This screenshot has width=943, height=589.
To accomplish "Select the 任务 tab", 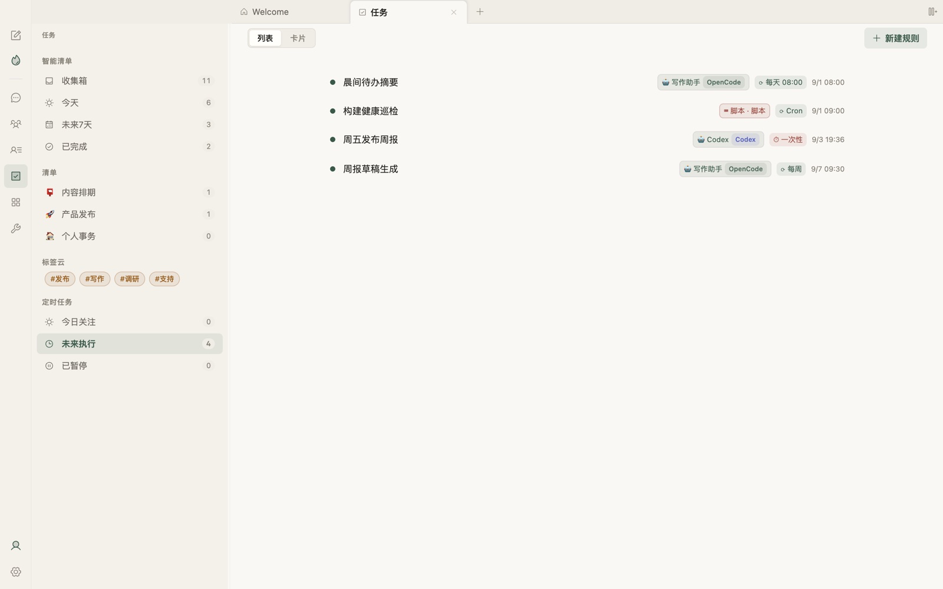I will (x=408, y=12).
